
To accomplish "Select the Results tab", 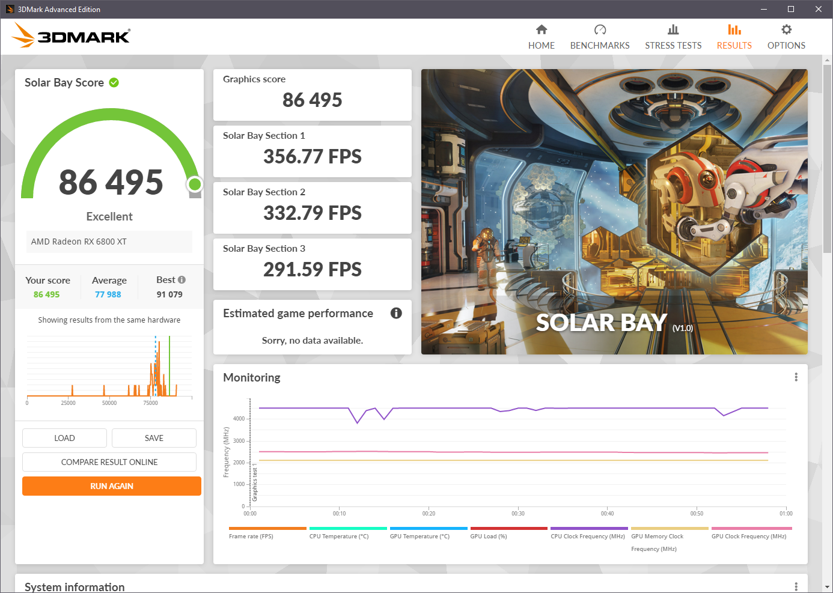I will coord(734,37).
